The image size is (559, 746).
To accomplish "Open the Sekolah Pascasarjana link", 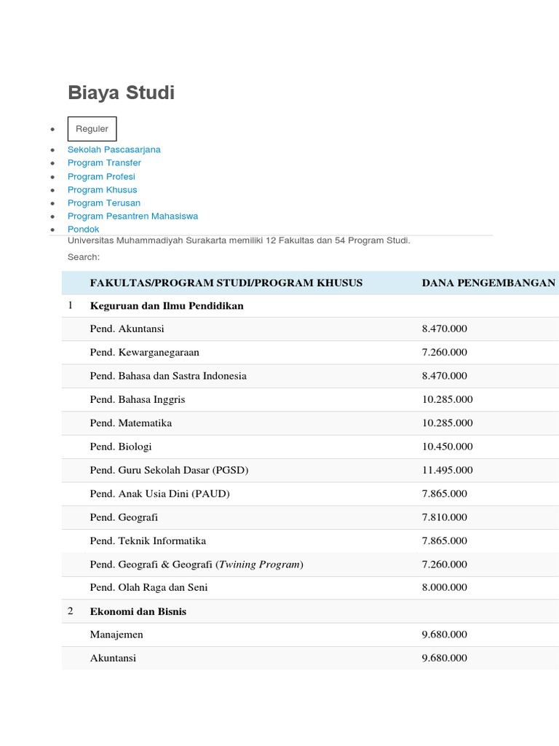I will (114, 149).
